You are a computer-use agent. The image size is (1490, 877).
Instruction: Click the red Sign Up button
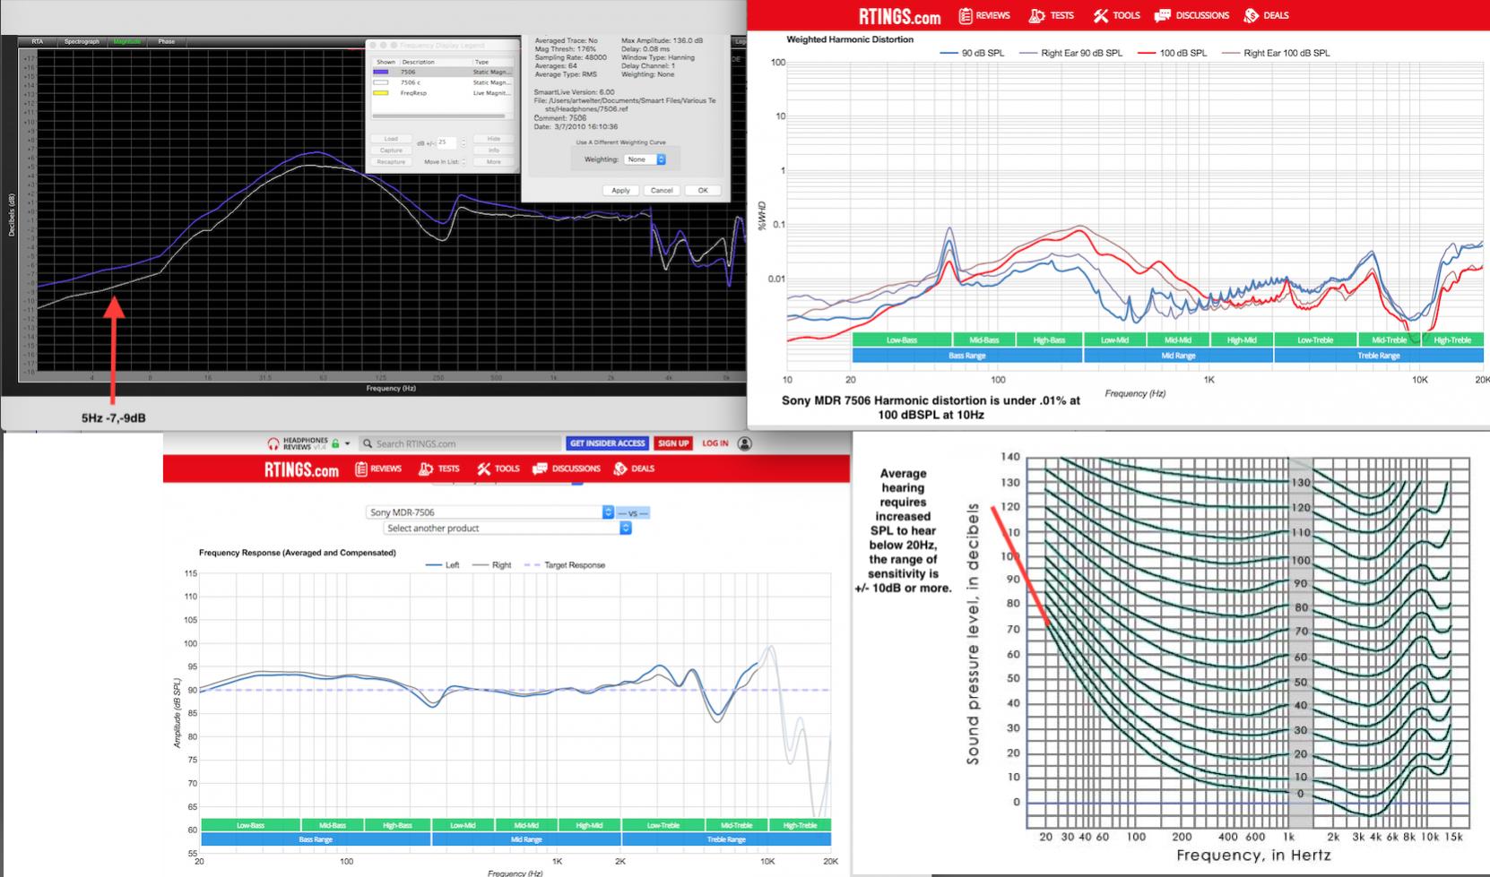pyautogui.click(x=673, y=443)
